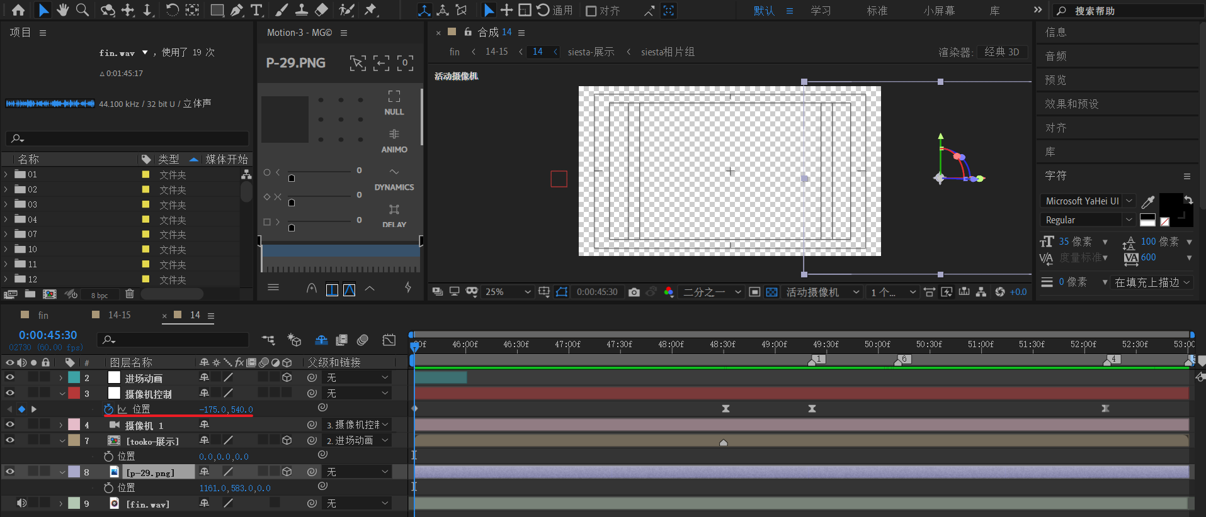The width and height of the screenshot is (1206, 517).
Task: Delete selected item with trash icon
Action: point(130,294)
